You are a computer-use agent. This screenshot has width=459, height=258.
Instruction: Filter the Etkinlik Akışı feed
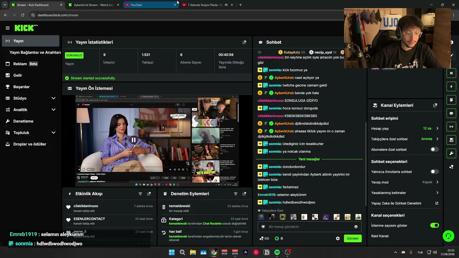tap(140, 194)
